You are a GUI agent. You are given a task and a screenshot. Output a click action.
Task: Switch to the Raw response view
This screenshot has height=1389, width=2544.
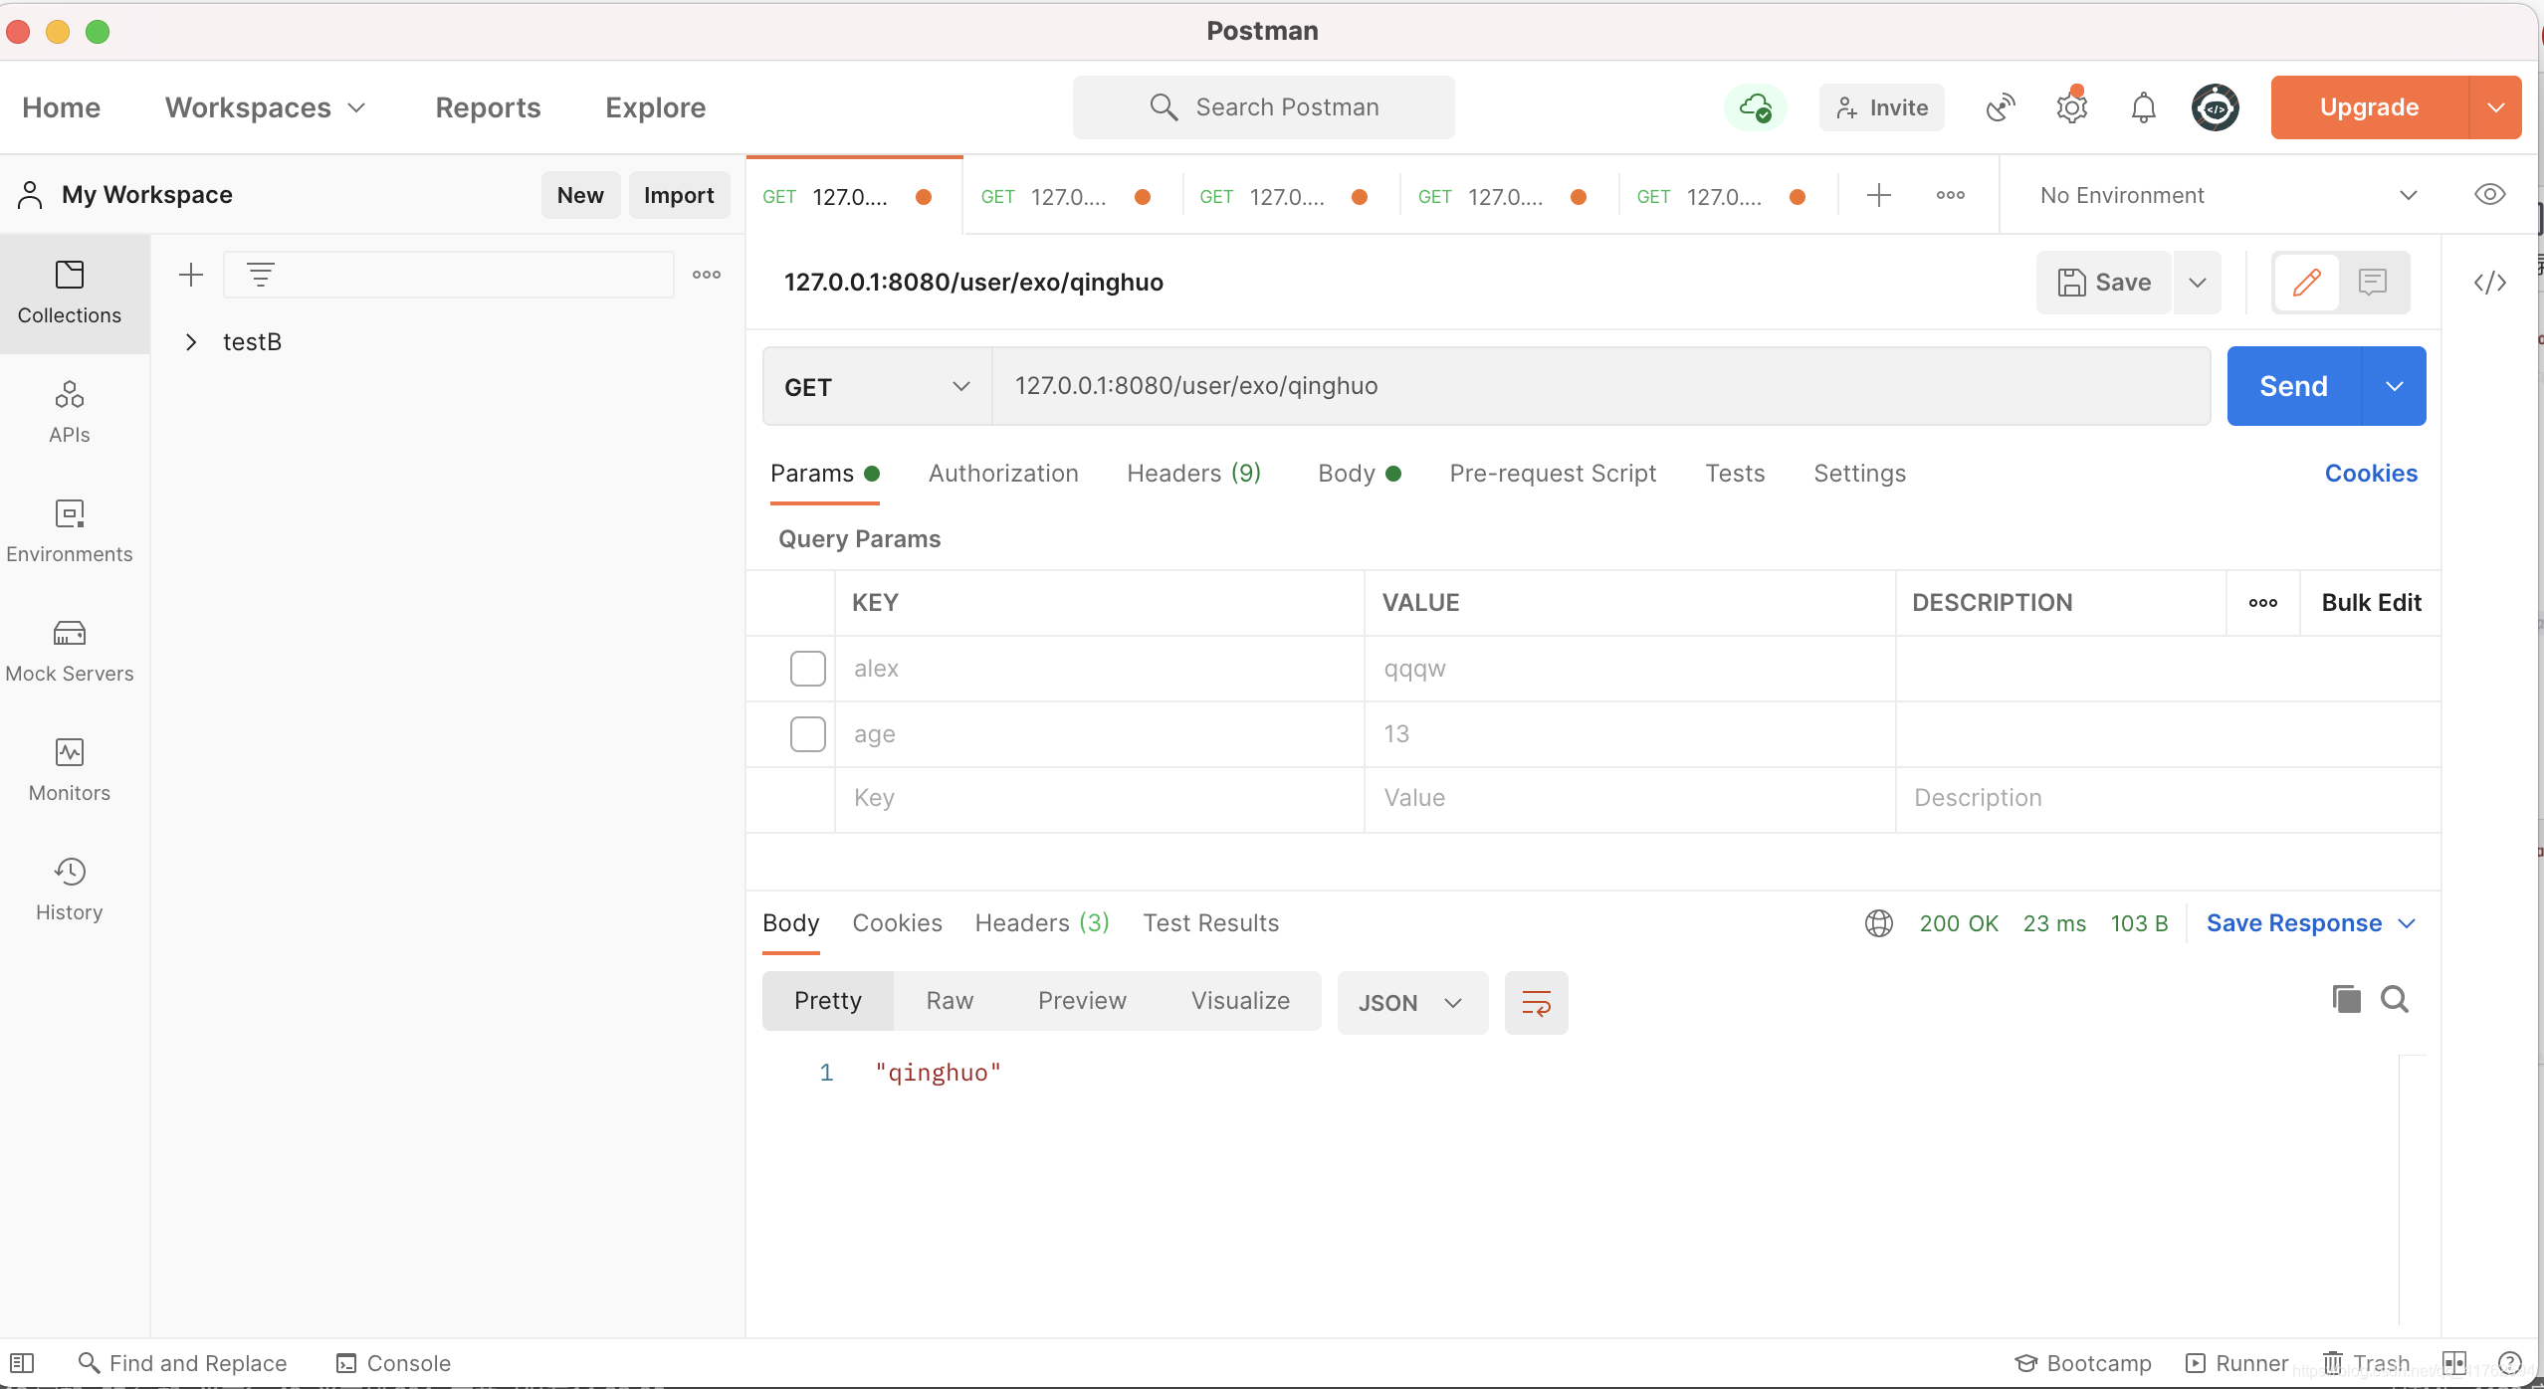coord(949,1001)
